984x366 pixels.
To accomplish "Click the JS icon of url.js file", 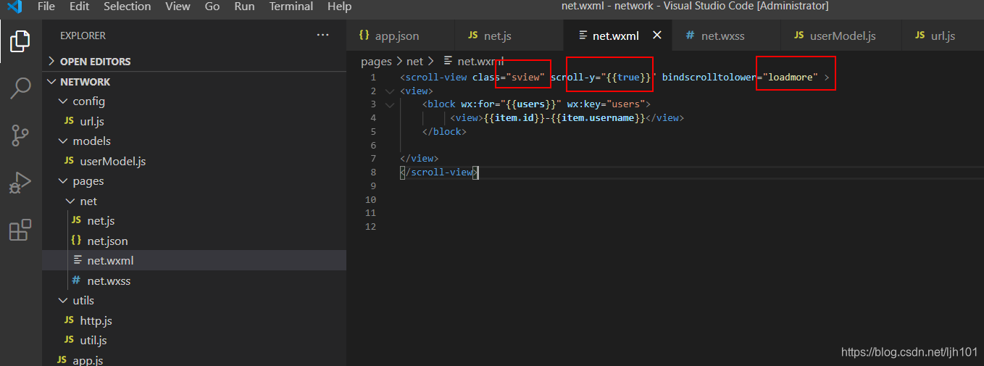I will tap(69, 121).
